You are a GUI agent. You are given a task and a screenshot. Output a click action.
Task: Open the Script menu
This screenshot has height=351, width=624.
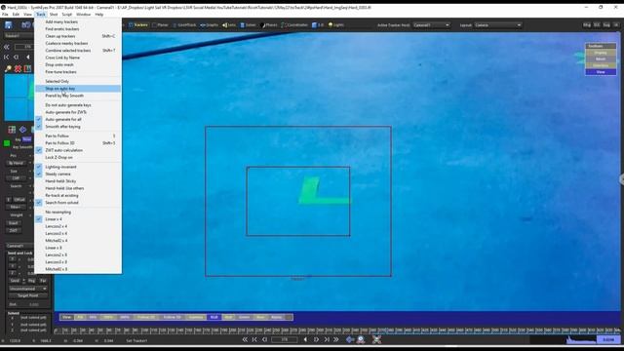point(67,15)
